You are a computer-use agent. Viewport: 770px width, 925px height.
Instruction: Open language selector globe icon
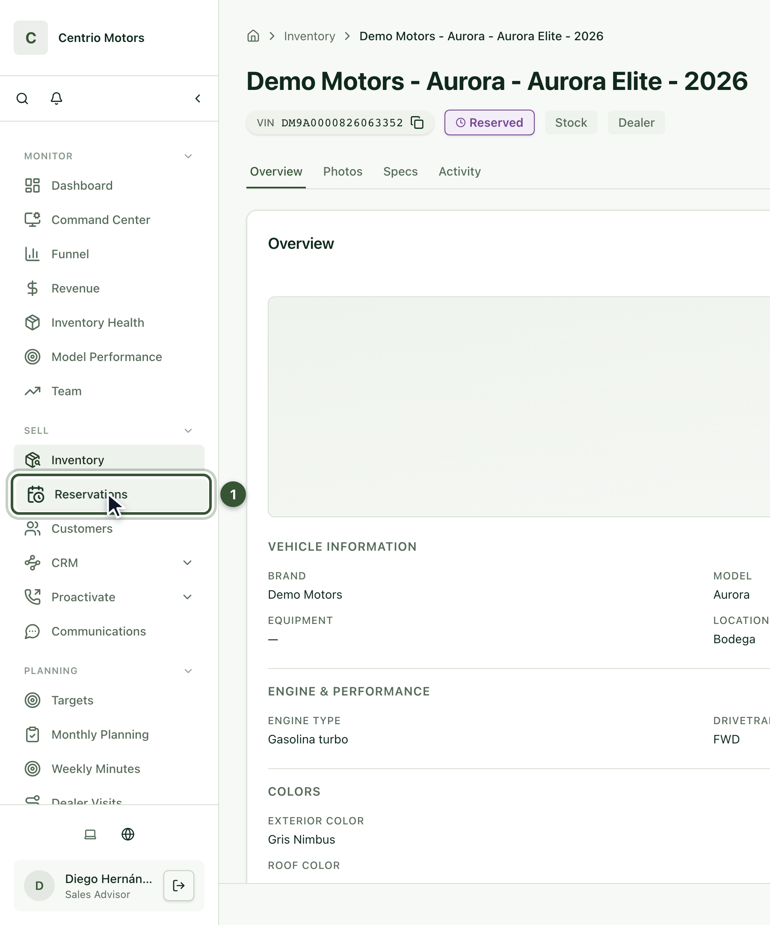[128, 834]
